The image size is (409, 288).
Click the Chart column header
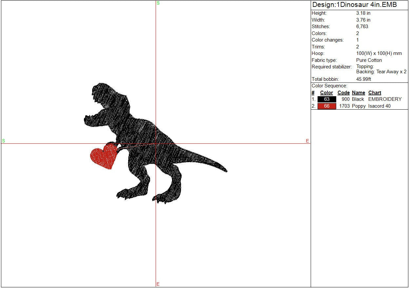[x=375, y=93]
